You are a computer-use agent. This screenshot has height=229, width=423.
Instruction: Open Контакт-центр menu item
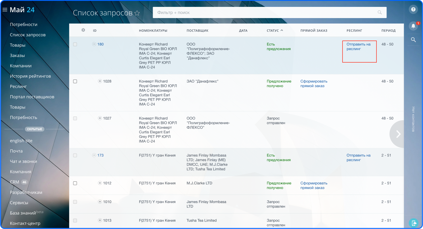tap(25, 223)
